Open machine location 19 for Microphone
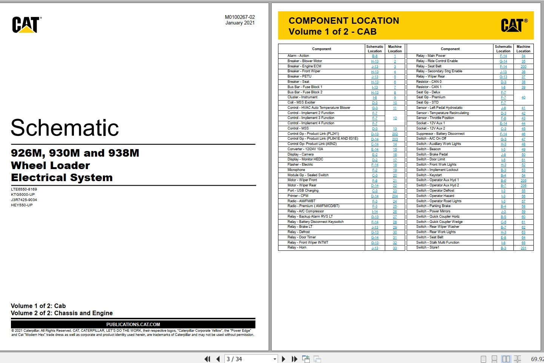The height and width of the screenshot is (363, 544). tap(395, 170)
